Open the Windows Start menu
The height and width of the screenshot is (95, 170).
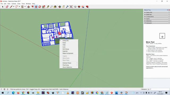click(x=3, y=93)
